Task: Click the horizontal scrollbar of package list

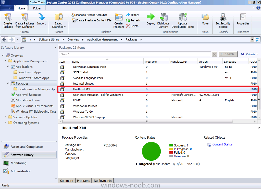Action: [147, 121]
